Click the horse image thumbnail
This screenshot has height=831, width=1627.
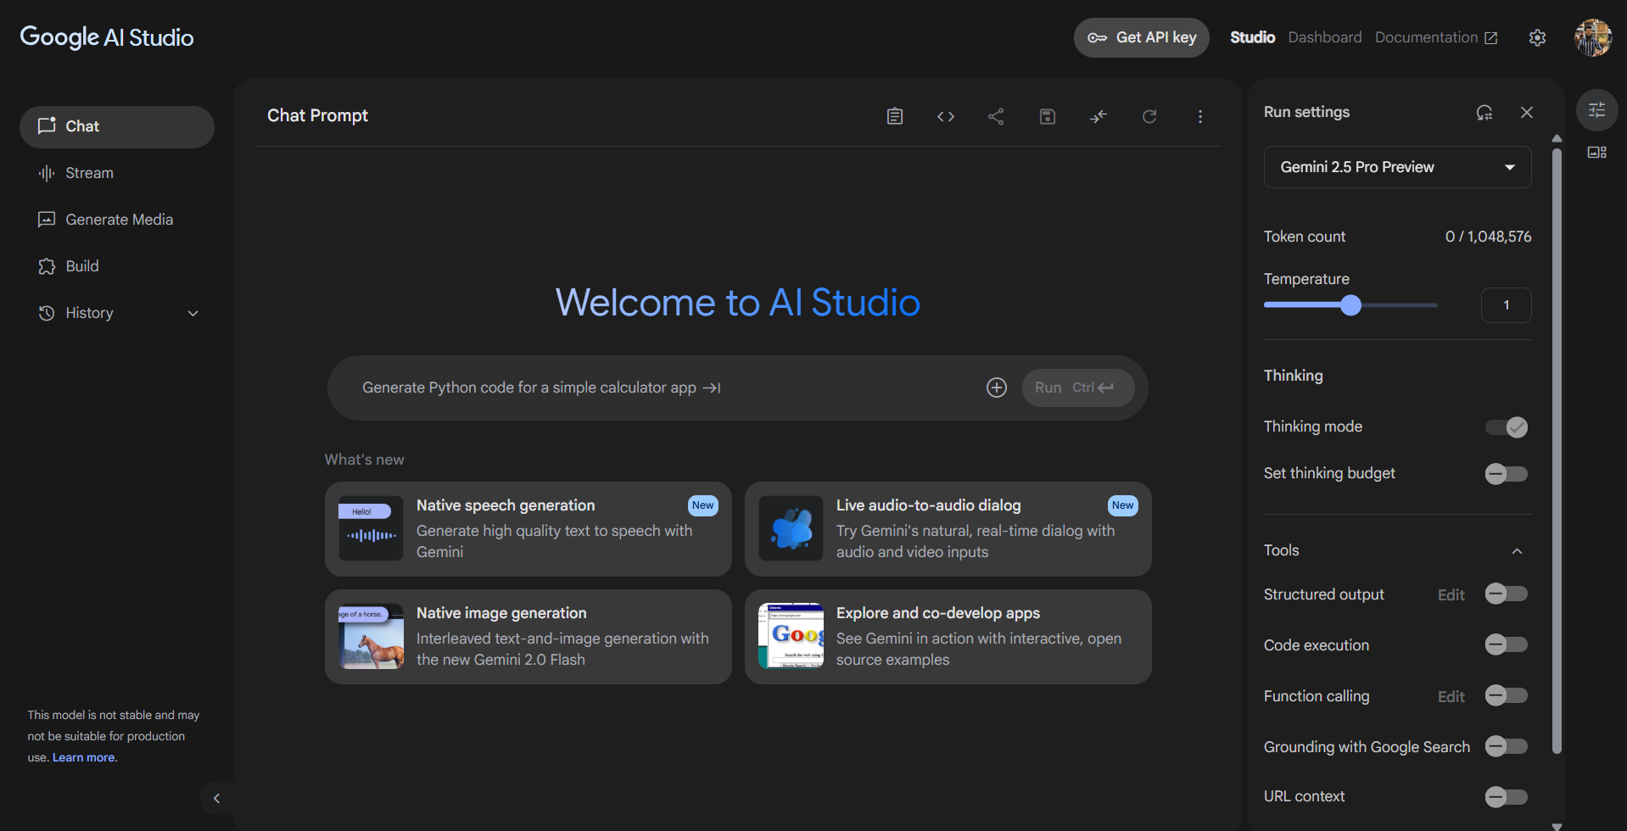click(x=371, y=636)
